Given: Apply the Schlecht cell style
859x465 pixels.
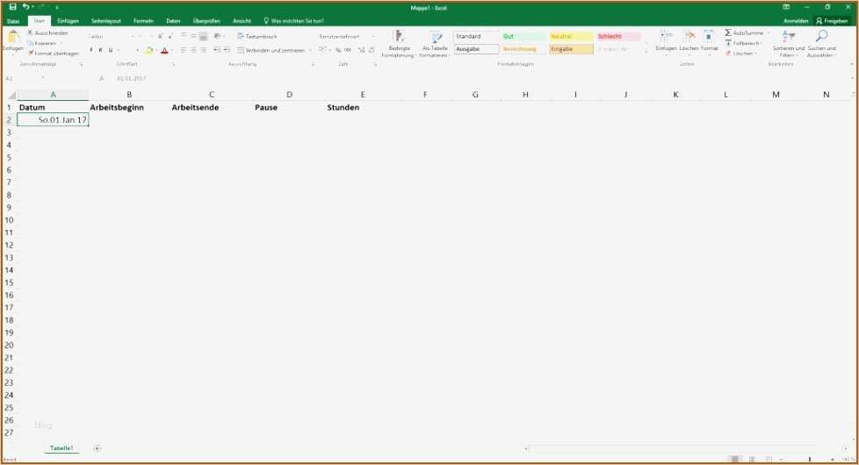Looking at the screenshot, I should click(618, 36).
